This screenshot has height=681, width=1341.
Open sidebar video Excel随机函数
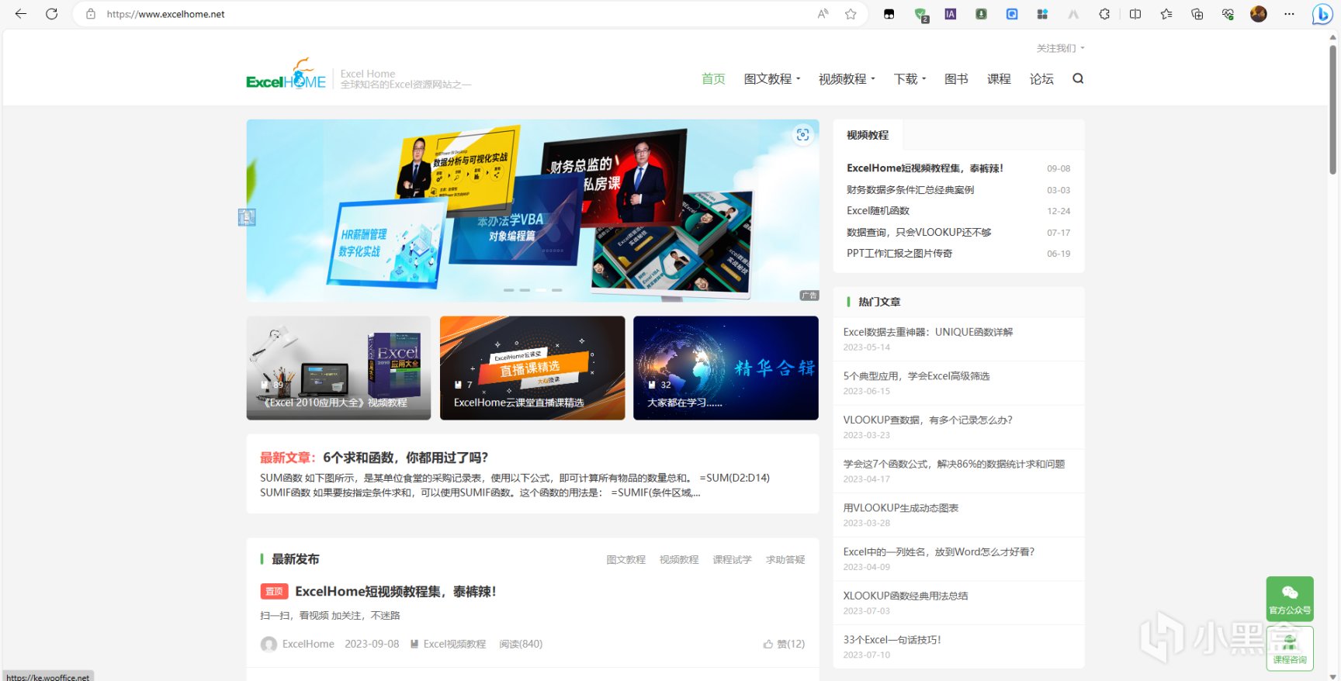(878, 211)
